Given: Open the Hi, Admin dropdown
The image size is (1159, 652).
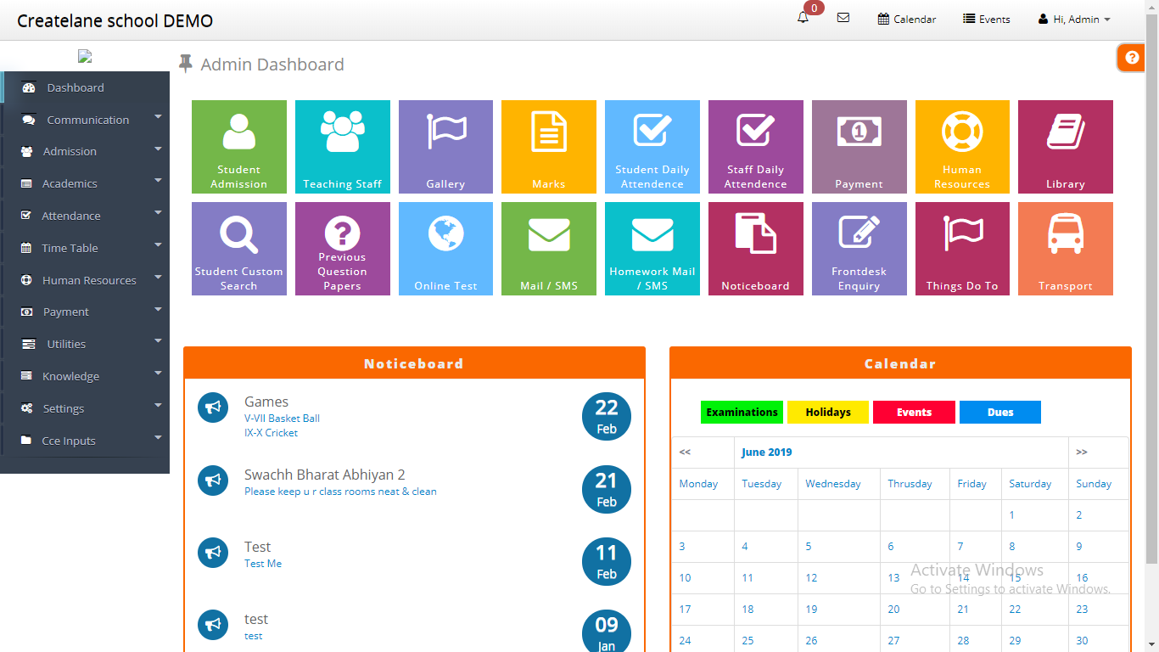Looking at the screenshot, I should 1074,19.
